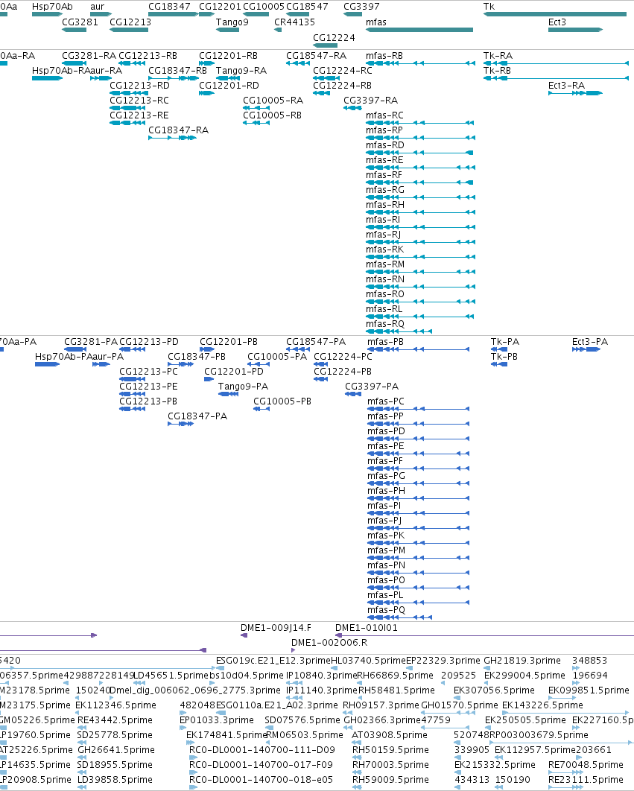Screen dimensions: 634x791
Task: Select transcript CG12213-RB
Action: click(x=148, y=56)
